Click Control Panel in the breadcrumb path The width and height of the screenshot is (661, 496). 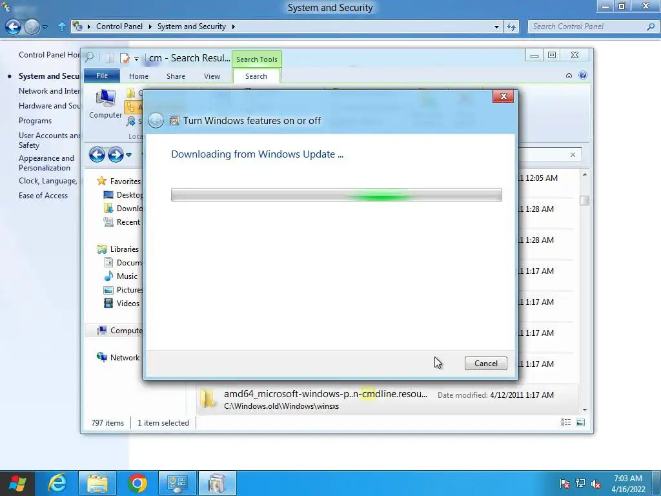119,26
